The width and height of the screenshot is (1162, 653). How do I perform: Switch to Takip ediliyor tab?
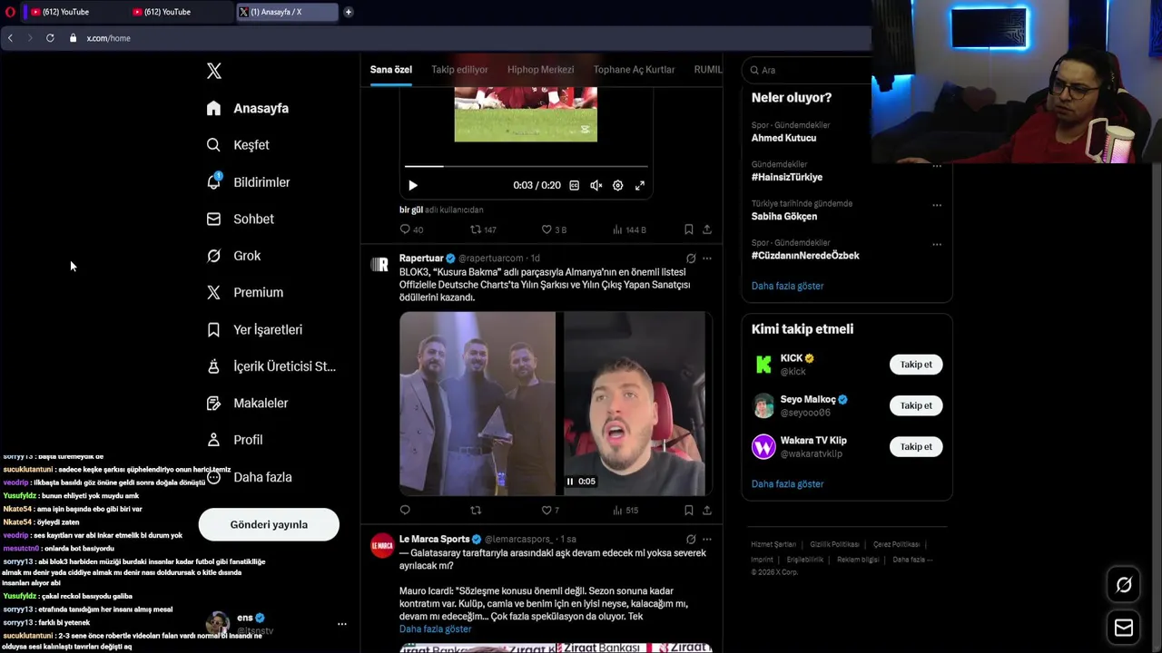coord(459,70)
